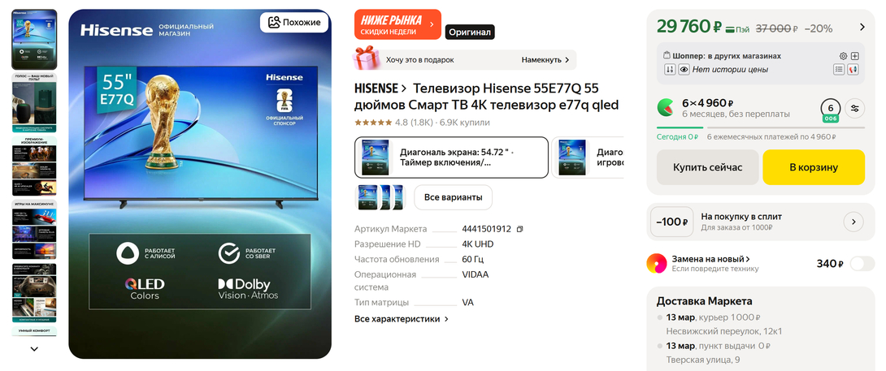The image size is (886, 371).
Task: Expand the price details chevron
Action: pyautogui.click(x=862, y=27)
